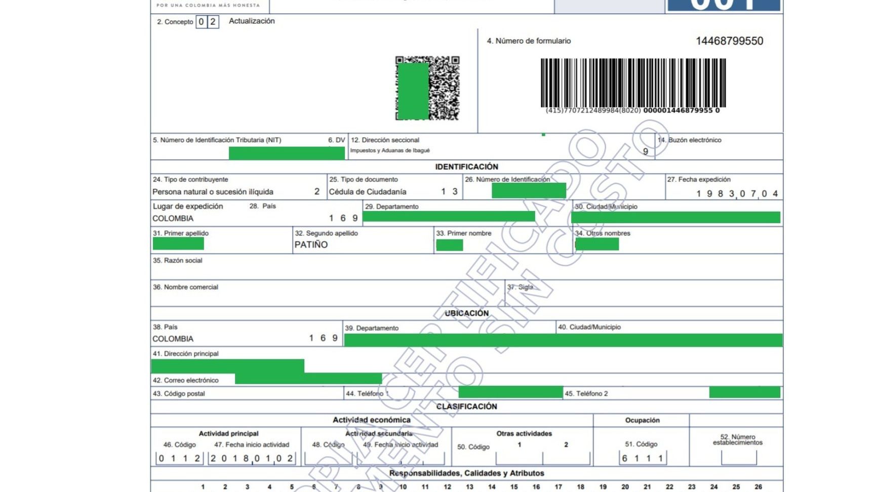This screenshot has height=492, width=875.
Task: Click the "39. Departamento" label
Action: tap(372, 328)
